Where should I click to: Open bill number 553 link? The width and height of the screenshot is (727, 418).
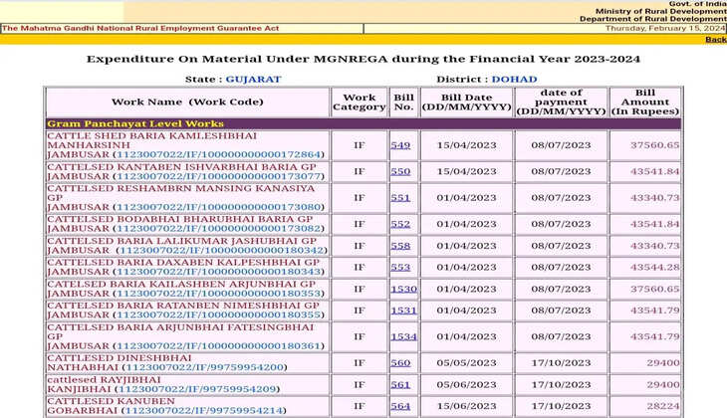coord(400,268)
